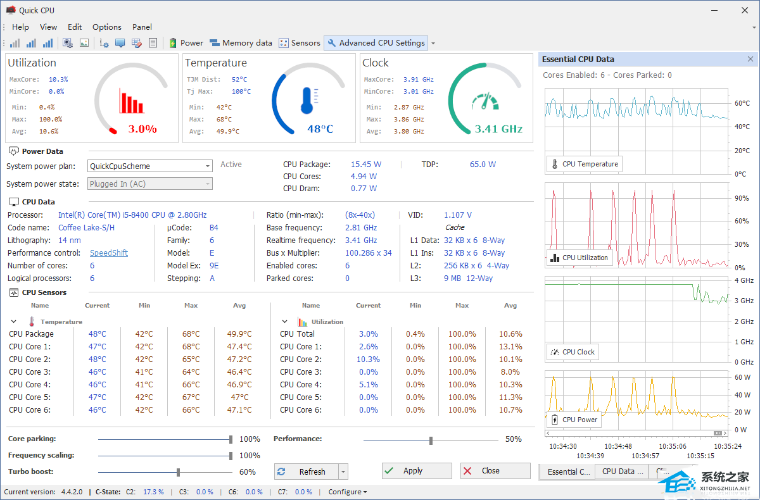Open Sensors from the toolbar
This screenshot has height=500, width=760.
click(x=300, y=43)
